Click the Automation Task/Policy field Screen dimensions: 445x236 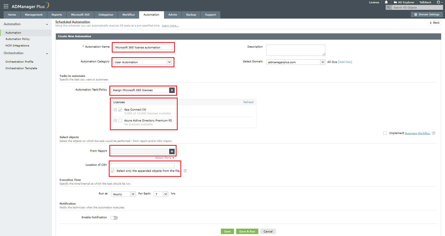click(x=140, y=90)
